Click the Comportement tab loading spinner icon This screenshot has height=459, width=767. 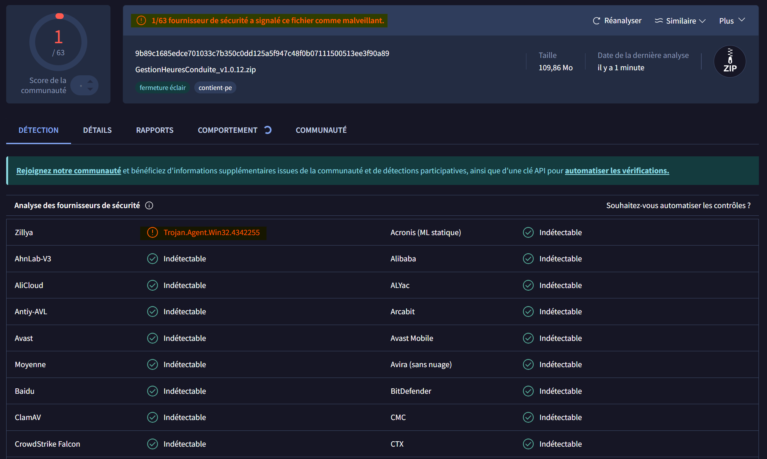[x=268, y=130]
